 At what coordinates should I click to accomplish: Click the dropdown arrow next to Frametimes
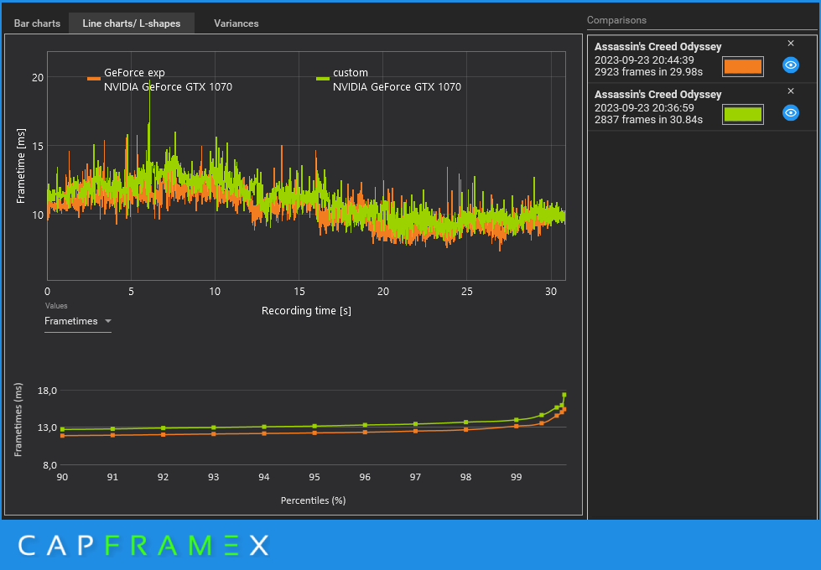point(108,321)
